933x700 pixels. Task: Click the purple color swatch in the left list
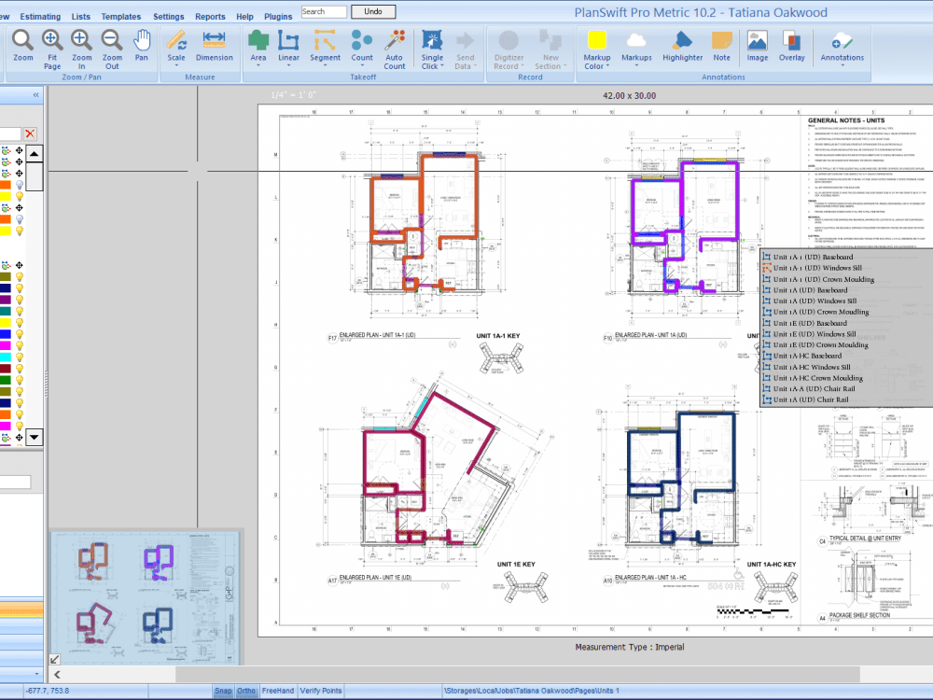(x=6, y=300)
